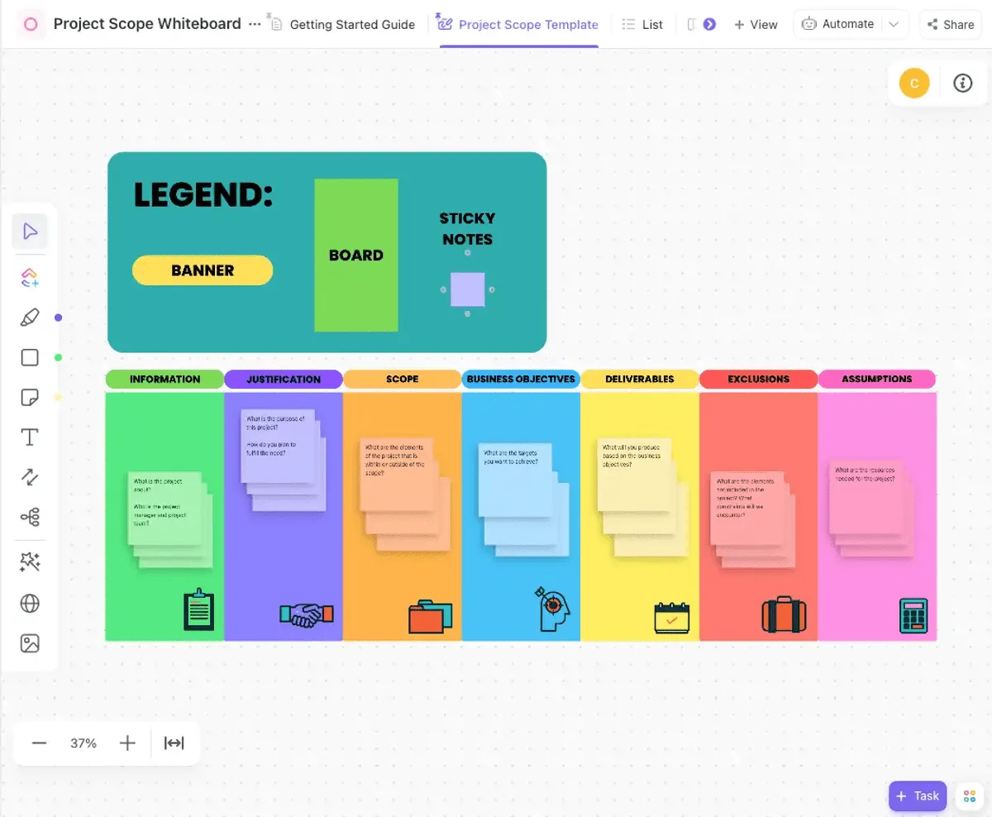Pick the green shape color dot

pos(58,357)
